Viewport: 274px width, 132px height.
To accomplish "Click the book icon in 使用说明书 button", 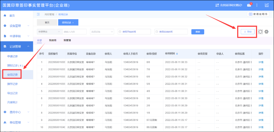I will click(x=251, y=14).
